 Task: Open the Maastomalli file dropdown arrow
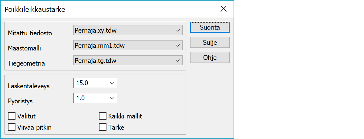pos(177,45)
